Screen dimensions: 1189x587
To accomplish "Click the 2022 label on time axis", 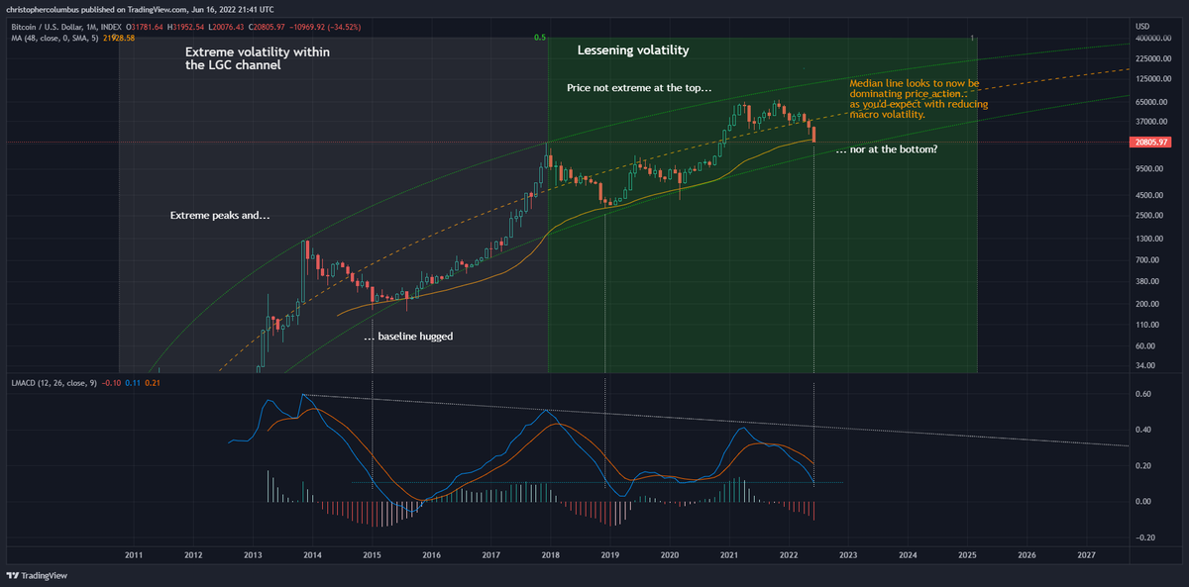I will 789,555.
